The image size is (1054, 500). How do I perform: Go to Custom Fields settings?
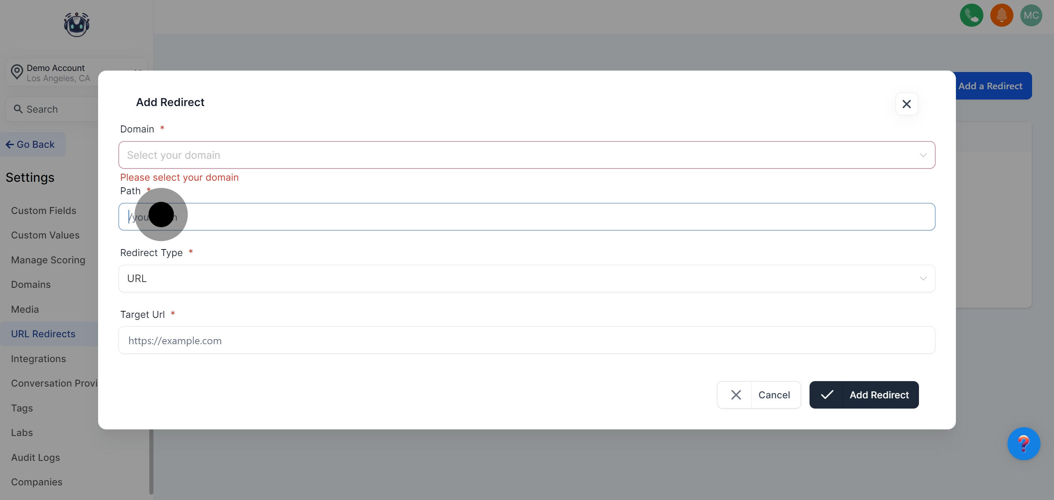(x=44, y=211)
